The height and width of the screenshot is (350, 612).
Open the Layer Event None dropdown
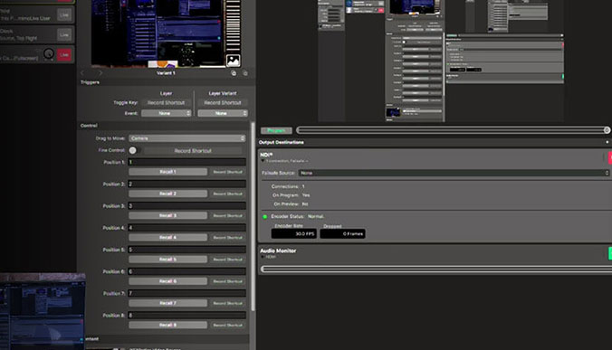click(166, 113)
